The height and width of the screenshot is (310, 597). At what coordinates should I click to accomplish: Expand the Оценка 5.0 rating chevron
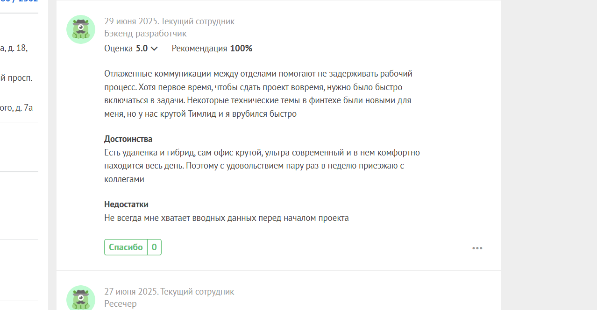click(x=154, y=49)
